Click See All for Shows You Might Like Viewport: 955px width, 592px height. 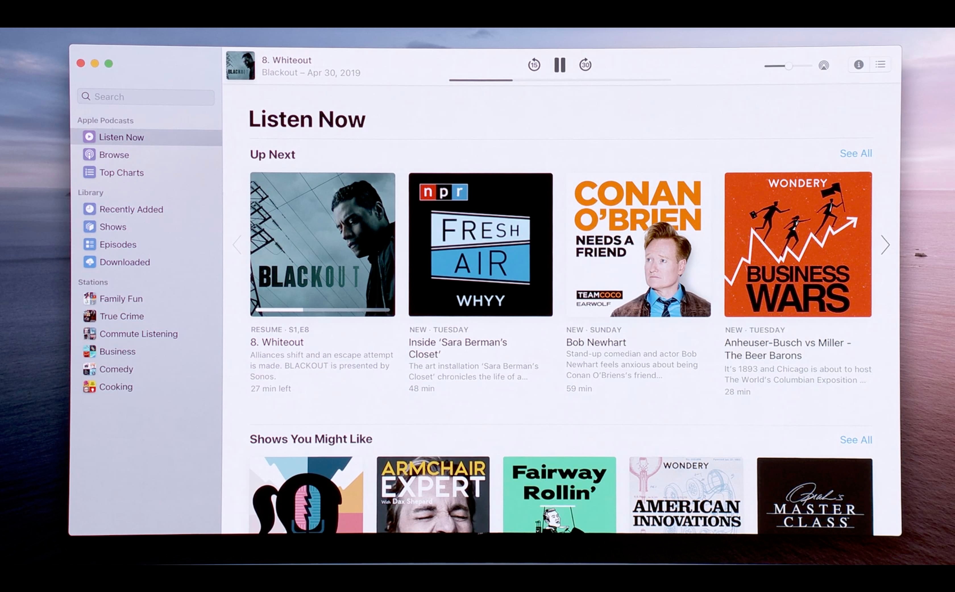(x=856, y=440)
